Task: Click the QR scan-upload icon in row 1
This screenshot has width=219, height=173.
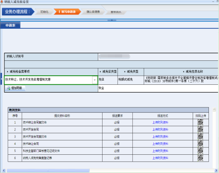Action: [200, 122]
